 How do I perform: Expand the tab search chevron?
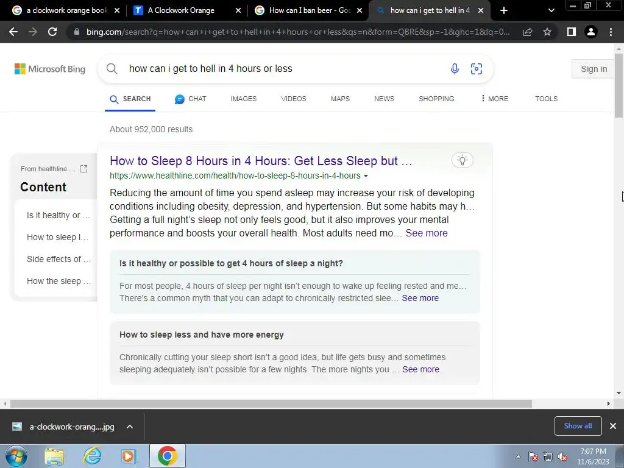tap(551, 10)
